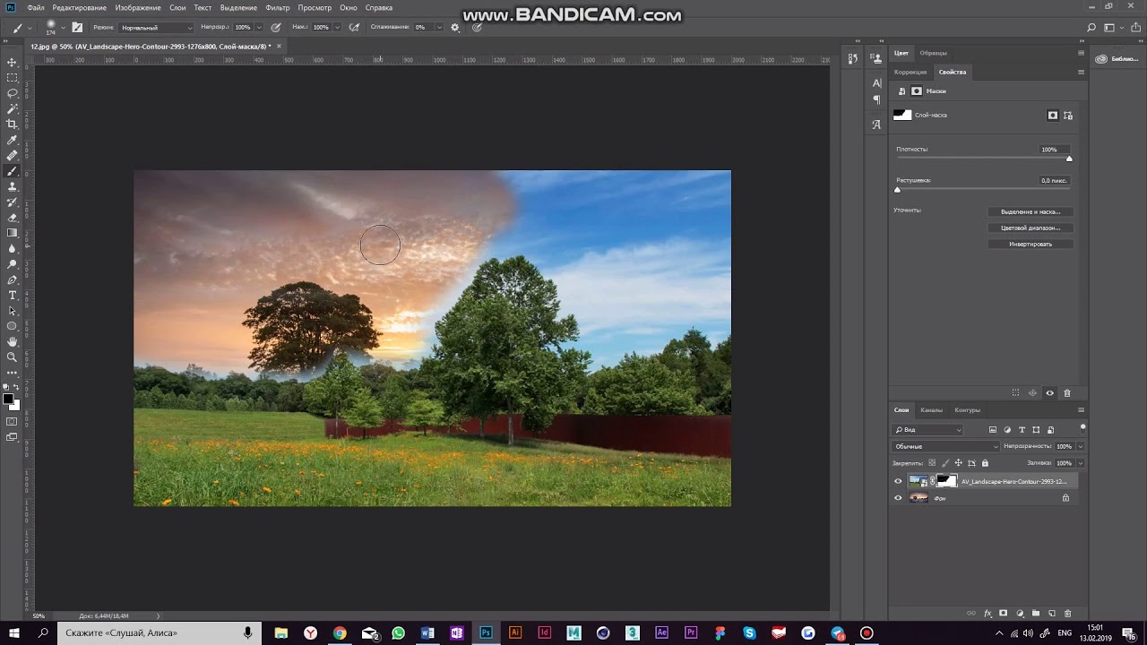Toggle airbrush build-up mode
1147x645 pixels.
(x=354, y=28)
